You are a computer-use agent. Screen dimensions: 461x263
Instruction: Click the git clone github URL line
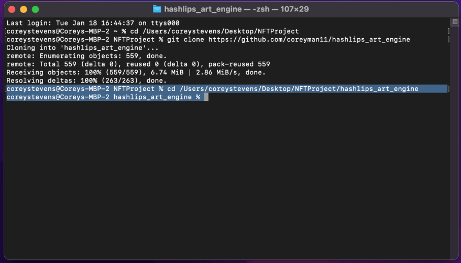click(x=208, y=39)
